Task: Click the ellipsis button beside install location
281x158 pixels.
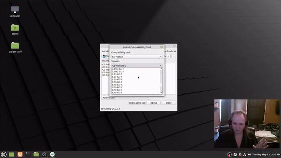Action: 174,56
